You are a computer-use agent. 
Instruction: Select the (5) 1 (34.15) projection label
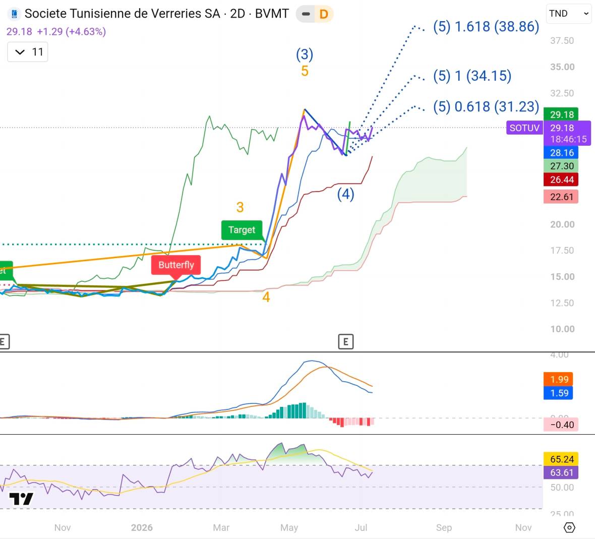point(472,76)
